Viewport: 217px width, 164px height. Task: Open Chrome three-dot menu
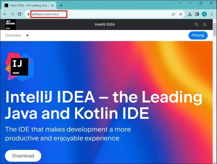(x=212, y=14)
